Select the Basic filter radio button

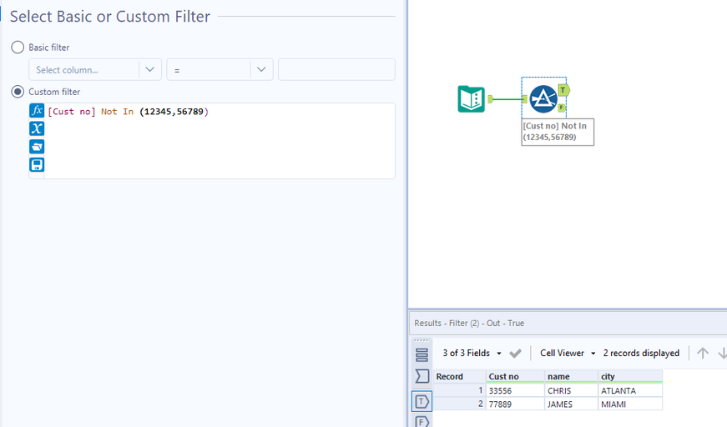(x=18, y=48)
